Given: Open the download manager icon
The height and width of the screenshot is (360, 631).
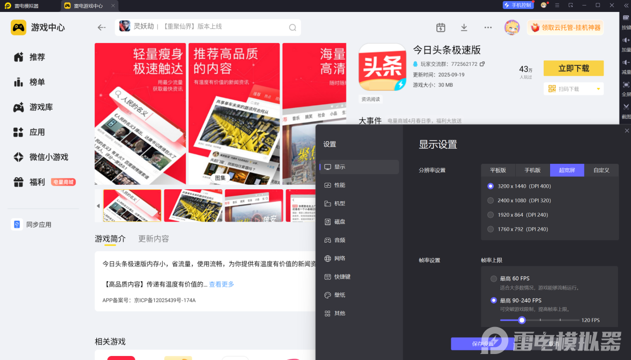Looking at the screenshot, I should pos(464,27).
